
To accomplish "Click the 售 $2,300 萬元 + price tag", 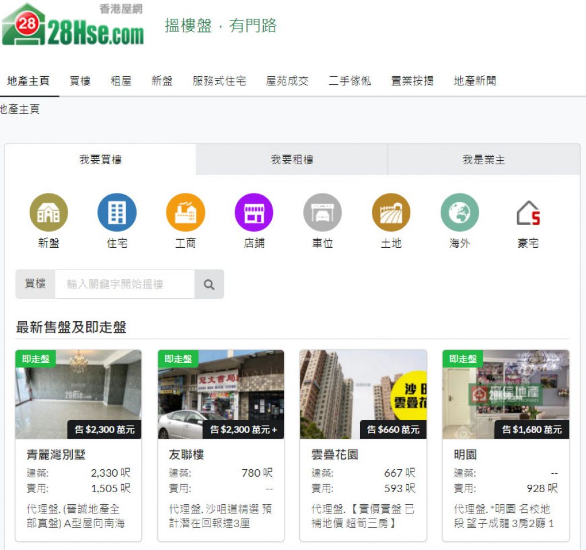I will click(244, 430).
